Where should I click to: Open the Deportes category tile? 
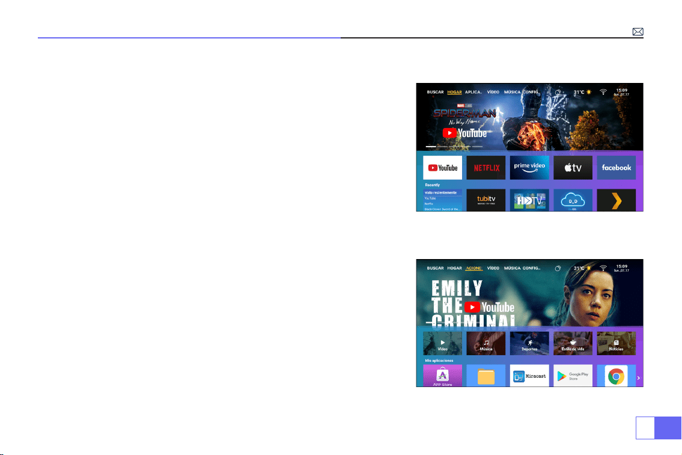pos(529,343)
